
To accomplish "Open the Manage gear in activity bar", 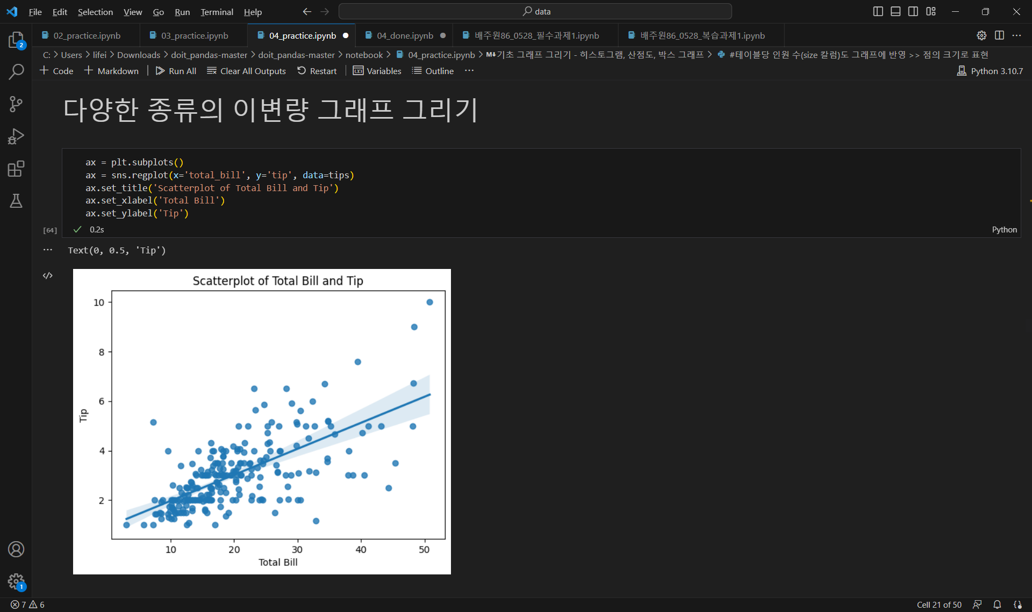I will (x=16, y=581).
